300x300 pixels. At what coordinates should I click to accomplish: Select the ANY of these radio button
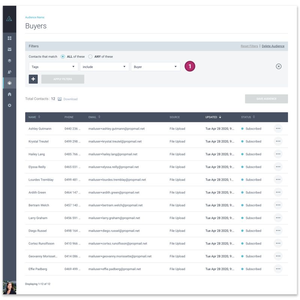(x=90, y=56)
